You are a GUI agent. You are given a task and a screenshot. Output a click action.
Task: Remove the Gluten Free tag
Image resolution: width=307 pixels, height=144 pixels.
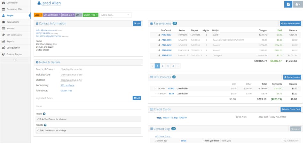coord(97,15)
